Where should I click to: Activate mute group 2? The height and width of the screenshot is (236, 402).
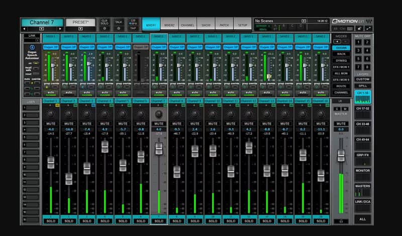tap(367, 42)
